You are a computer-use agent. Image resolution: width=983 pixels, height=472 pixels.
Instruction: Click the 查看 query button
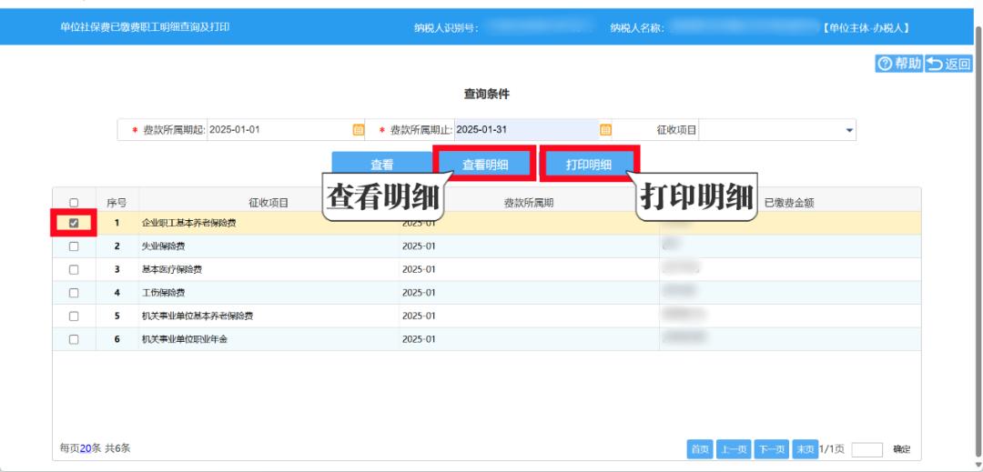(381, 165)
